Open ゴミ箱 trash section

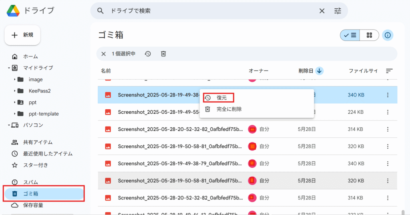[44, 194]
